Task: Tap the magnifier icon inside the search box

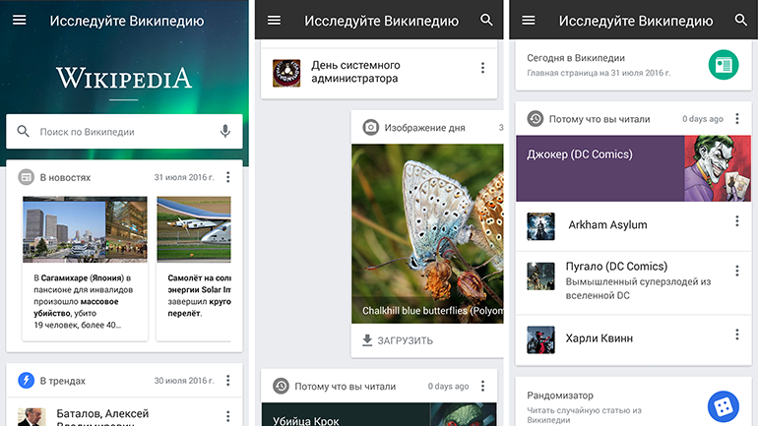Action: pos(24,132)
